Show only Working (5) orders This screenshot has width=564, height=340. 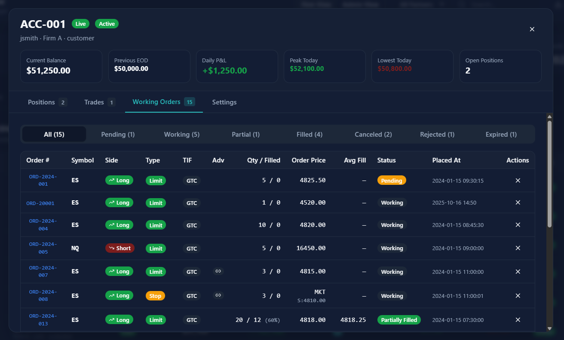[182, 135]
